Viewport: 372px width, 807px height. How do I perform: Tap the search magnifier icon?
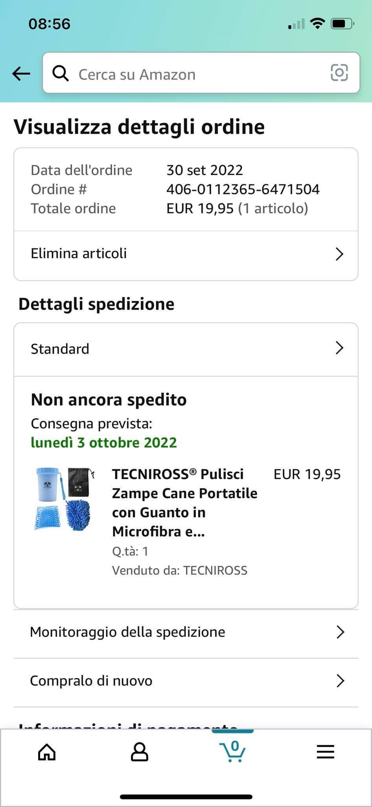(61, 73)
